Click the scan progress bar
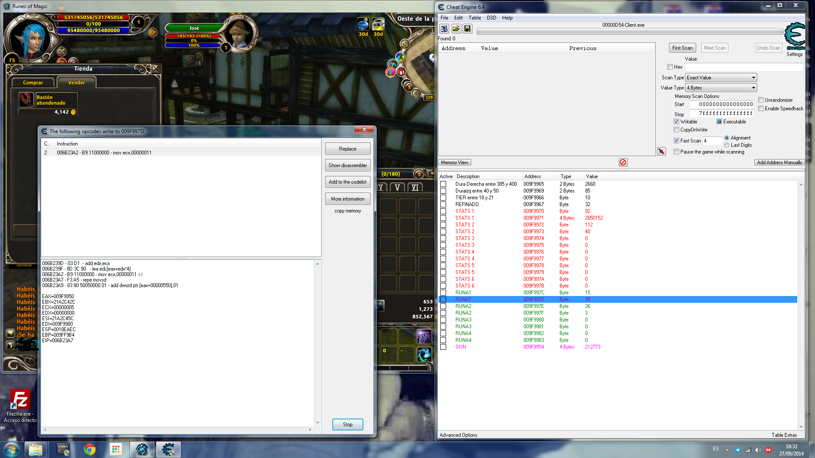815x458 pixels. coord(630,32)
